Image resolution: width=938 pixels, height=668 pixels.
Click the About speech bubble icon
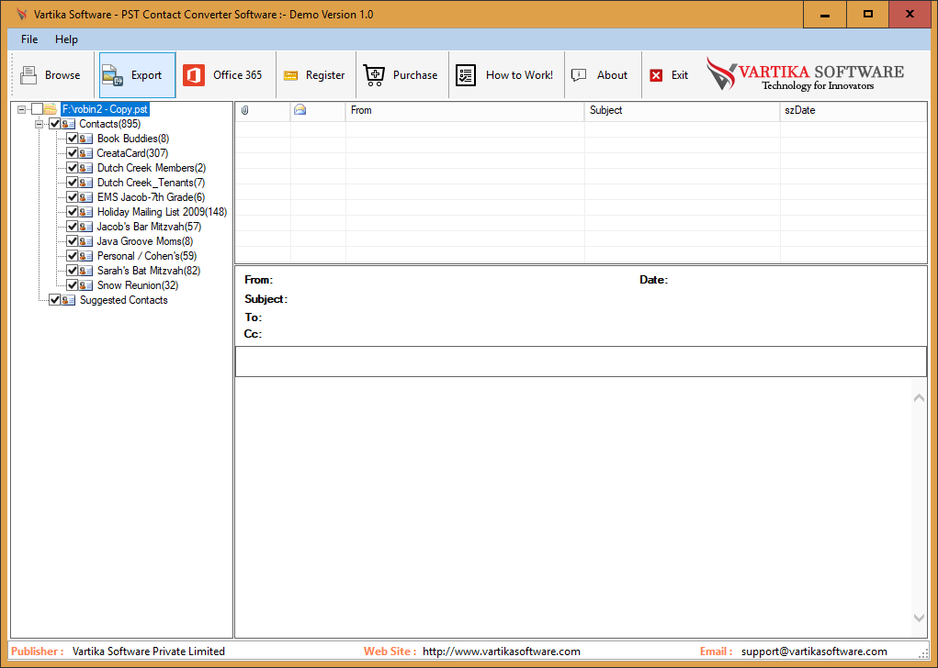[579, 75]
